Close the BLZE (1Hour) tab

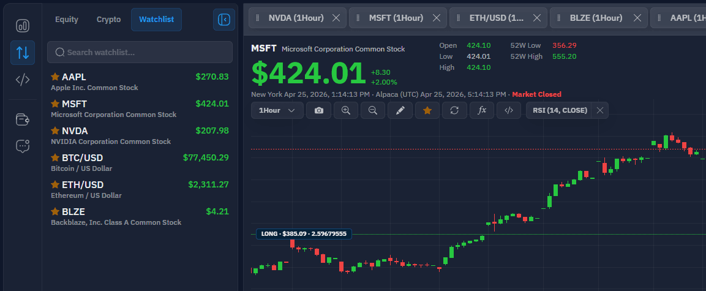(637, 18)
